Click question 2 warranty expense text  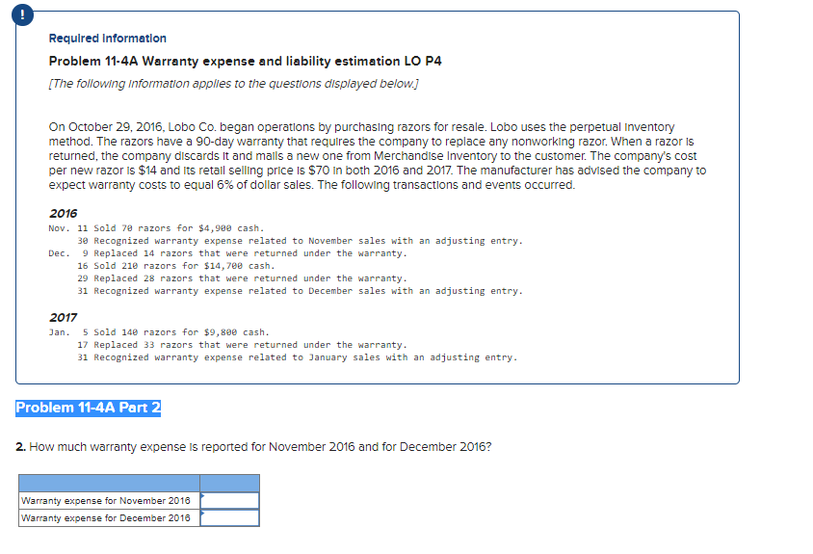pos(253,447)
